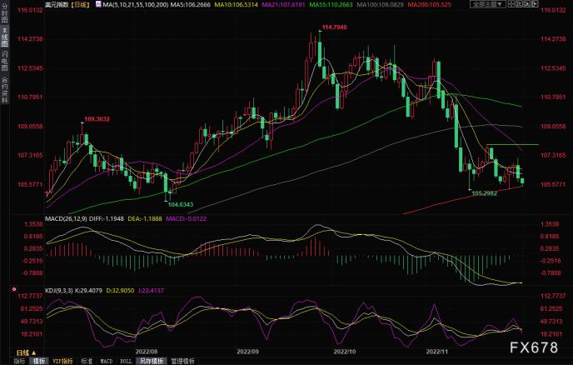Screen dimensions: 573x365
Task: Choose the MACD template
Action: point(107,361)
